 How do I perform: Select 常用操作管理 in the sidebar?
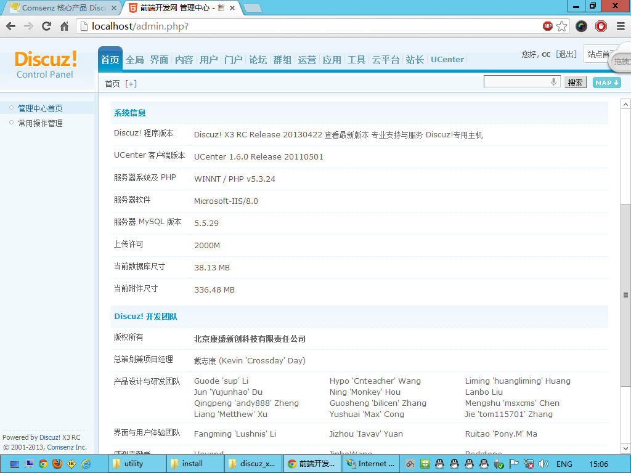[40, 123]
